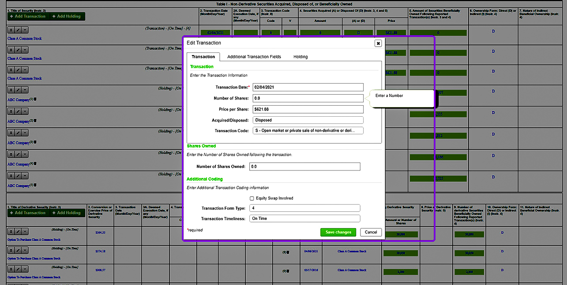Open the Holding tab in the dialog
Screen dimensions: 567x285
click(300, 57)
